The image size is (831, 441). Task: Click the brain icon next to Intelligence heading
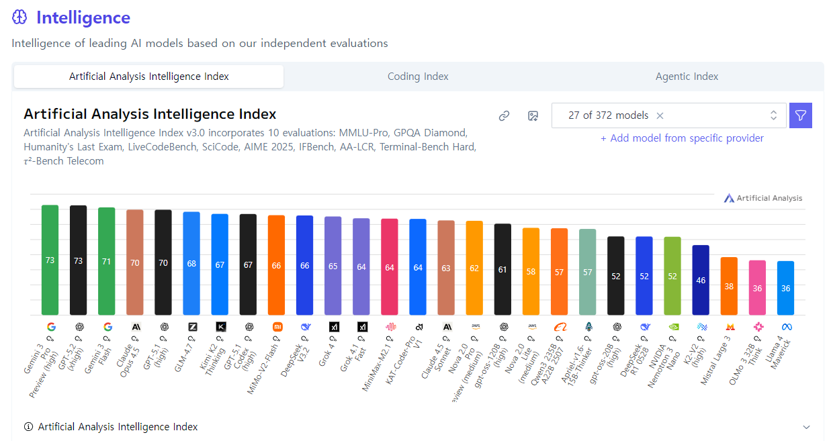point(19,17)
